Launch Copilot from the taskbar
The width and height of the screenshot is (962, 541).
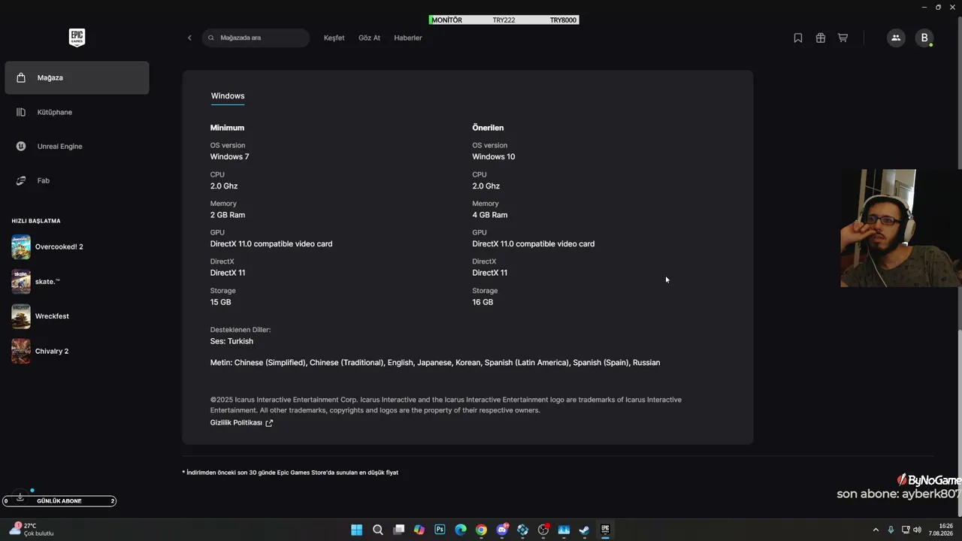[x=419, y=530]
